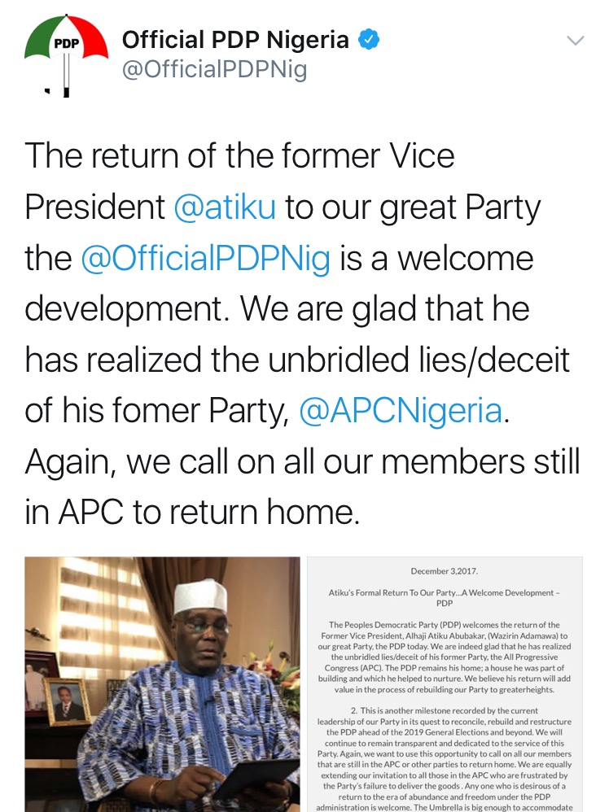Tap paragraph 2 of the press statement
The image size is (609, 812).
445,758
